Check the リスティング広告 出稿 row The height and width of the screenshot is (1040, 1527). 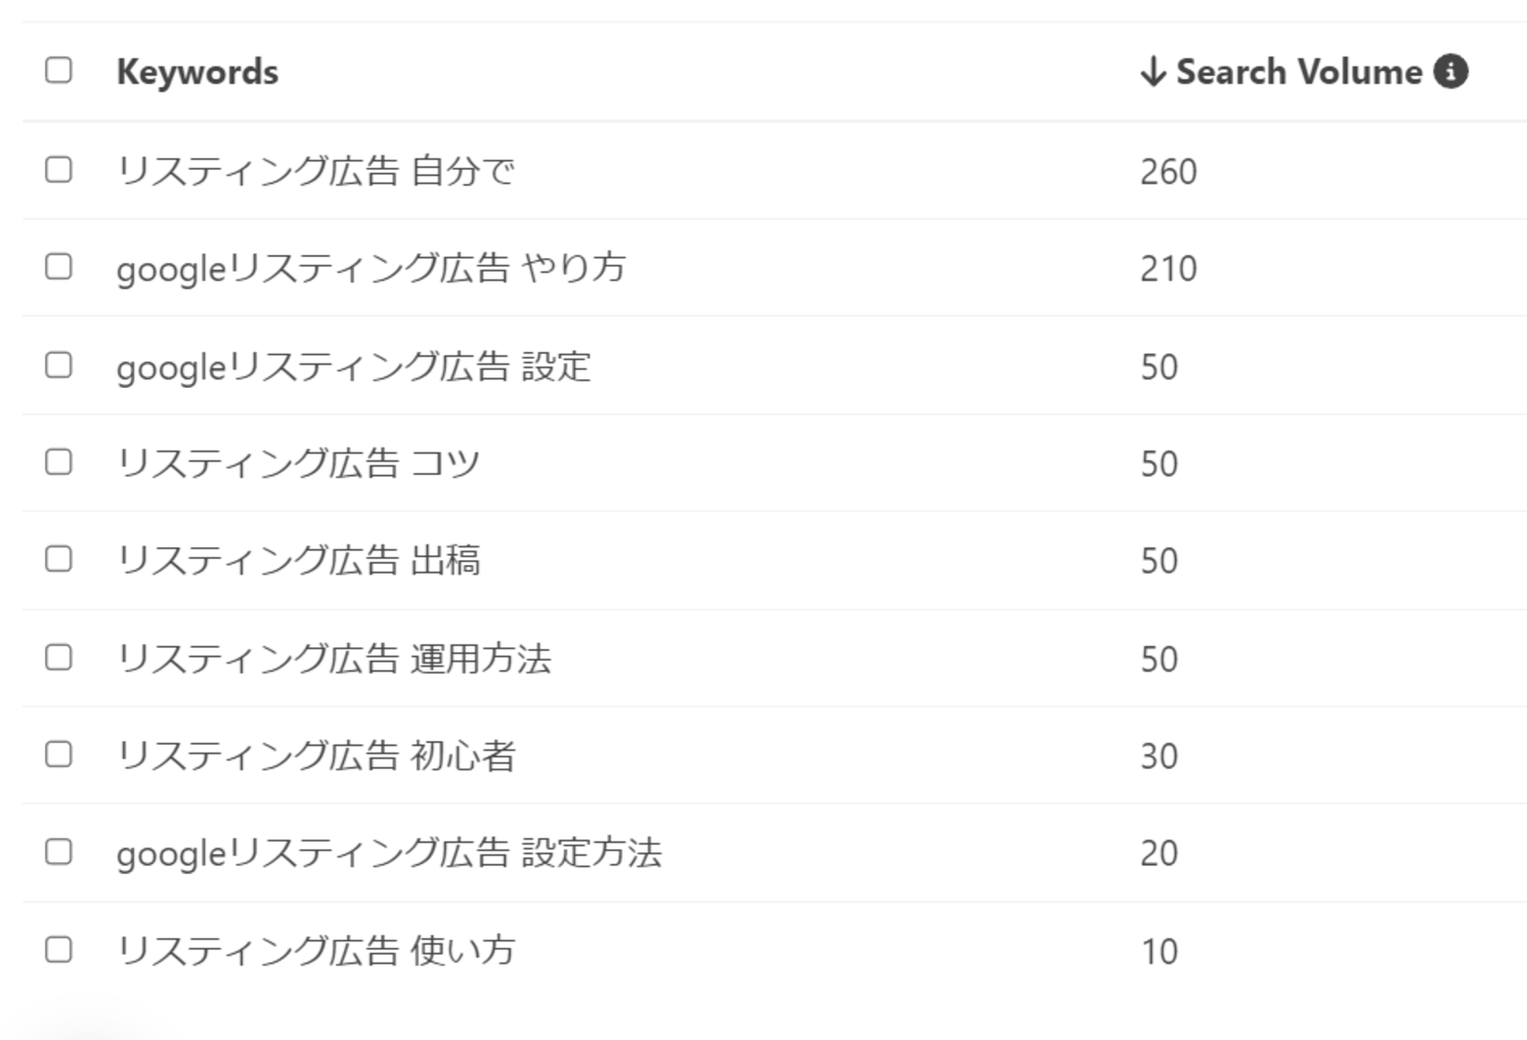59,559
